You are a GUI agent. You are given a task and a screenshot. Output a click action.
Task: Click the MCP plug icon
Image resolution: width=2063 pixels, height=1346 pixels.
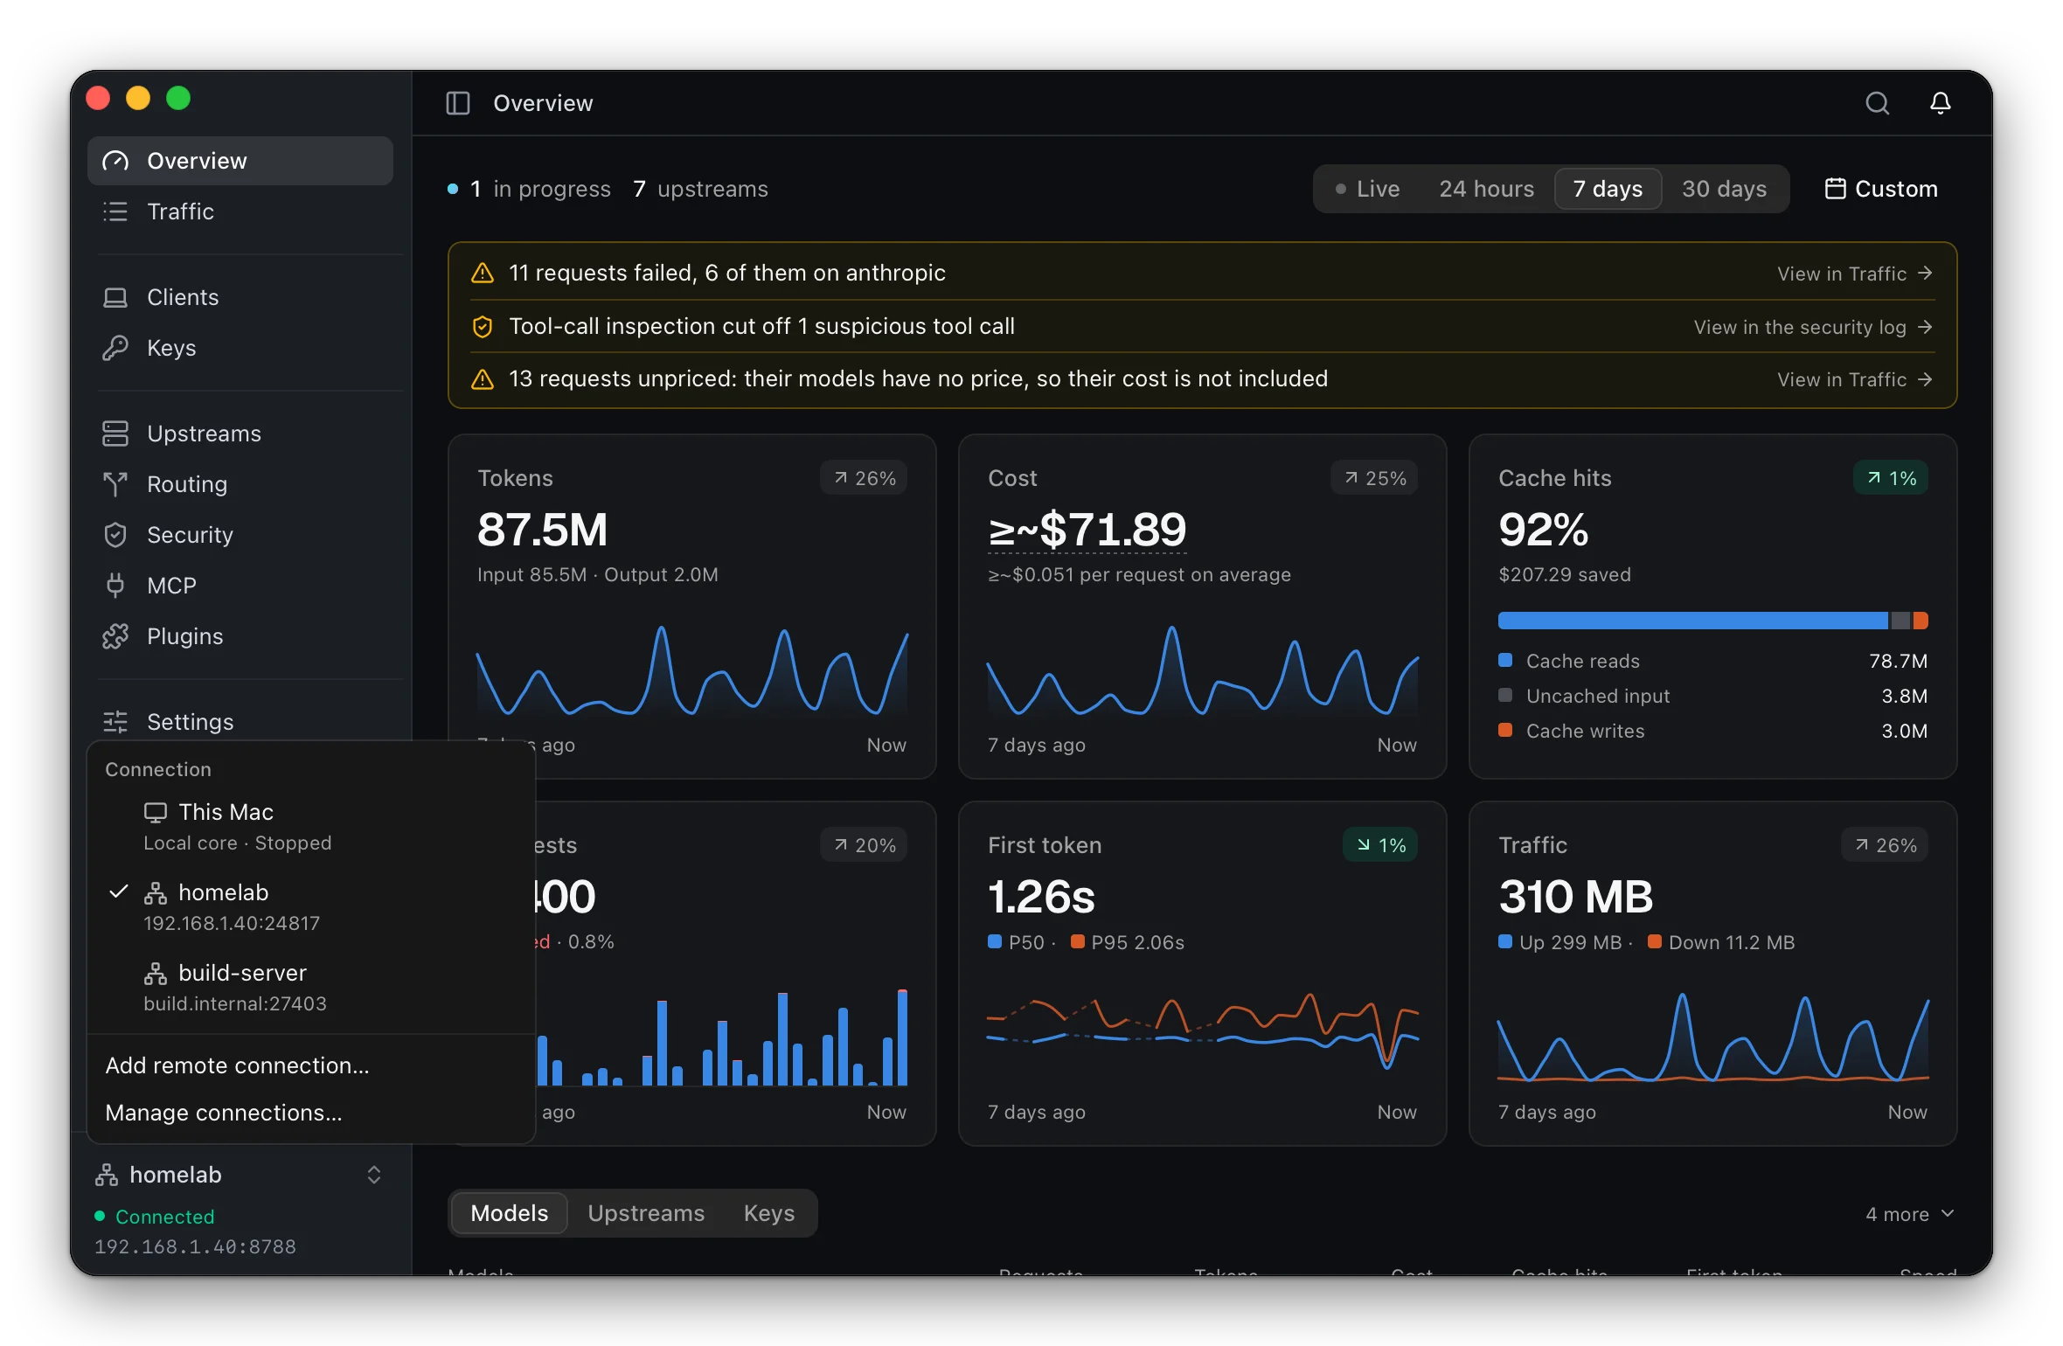point(115,586)
